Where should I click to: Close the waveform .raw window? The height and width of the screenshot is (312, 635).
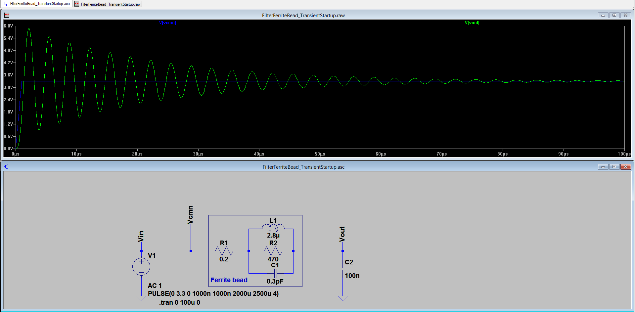tap(625, 15)
